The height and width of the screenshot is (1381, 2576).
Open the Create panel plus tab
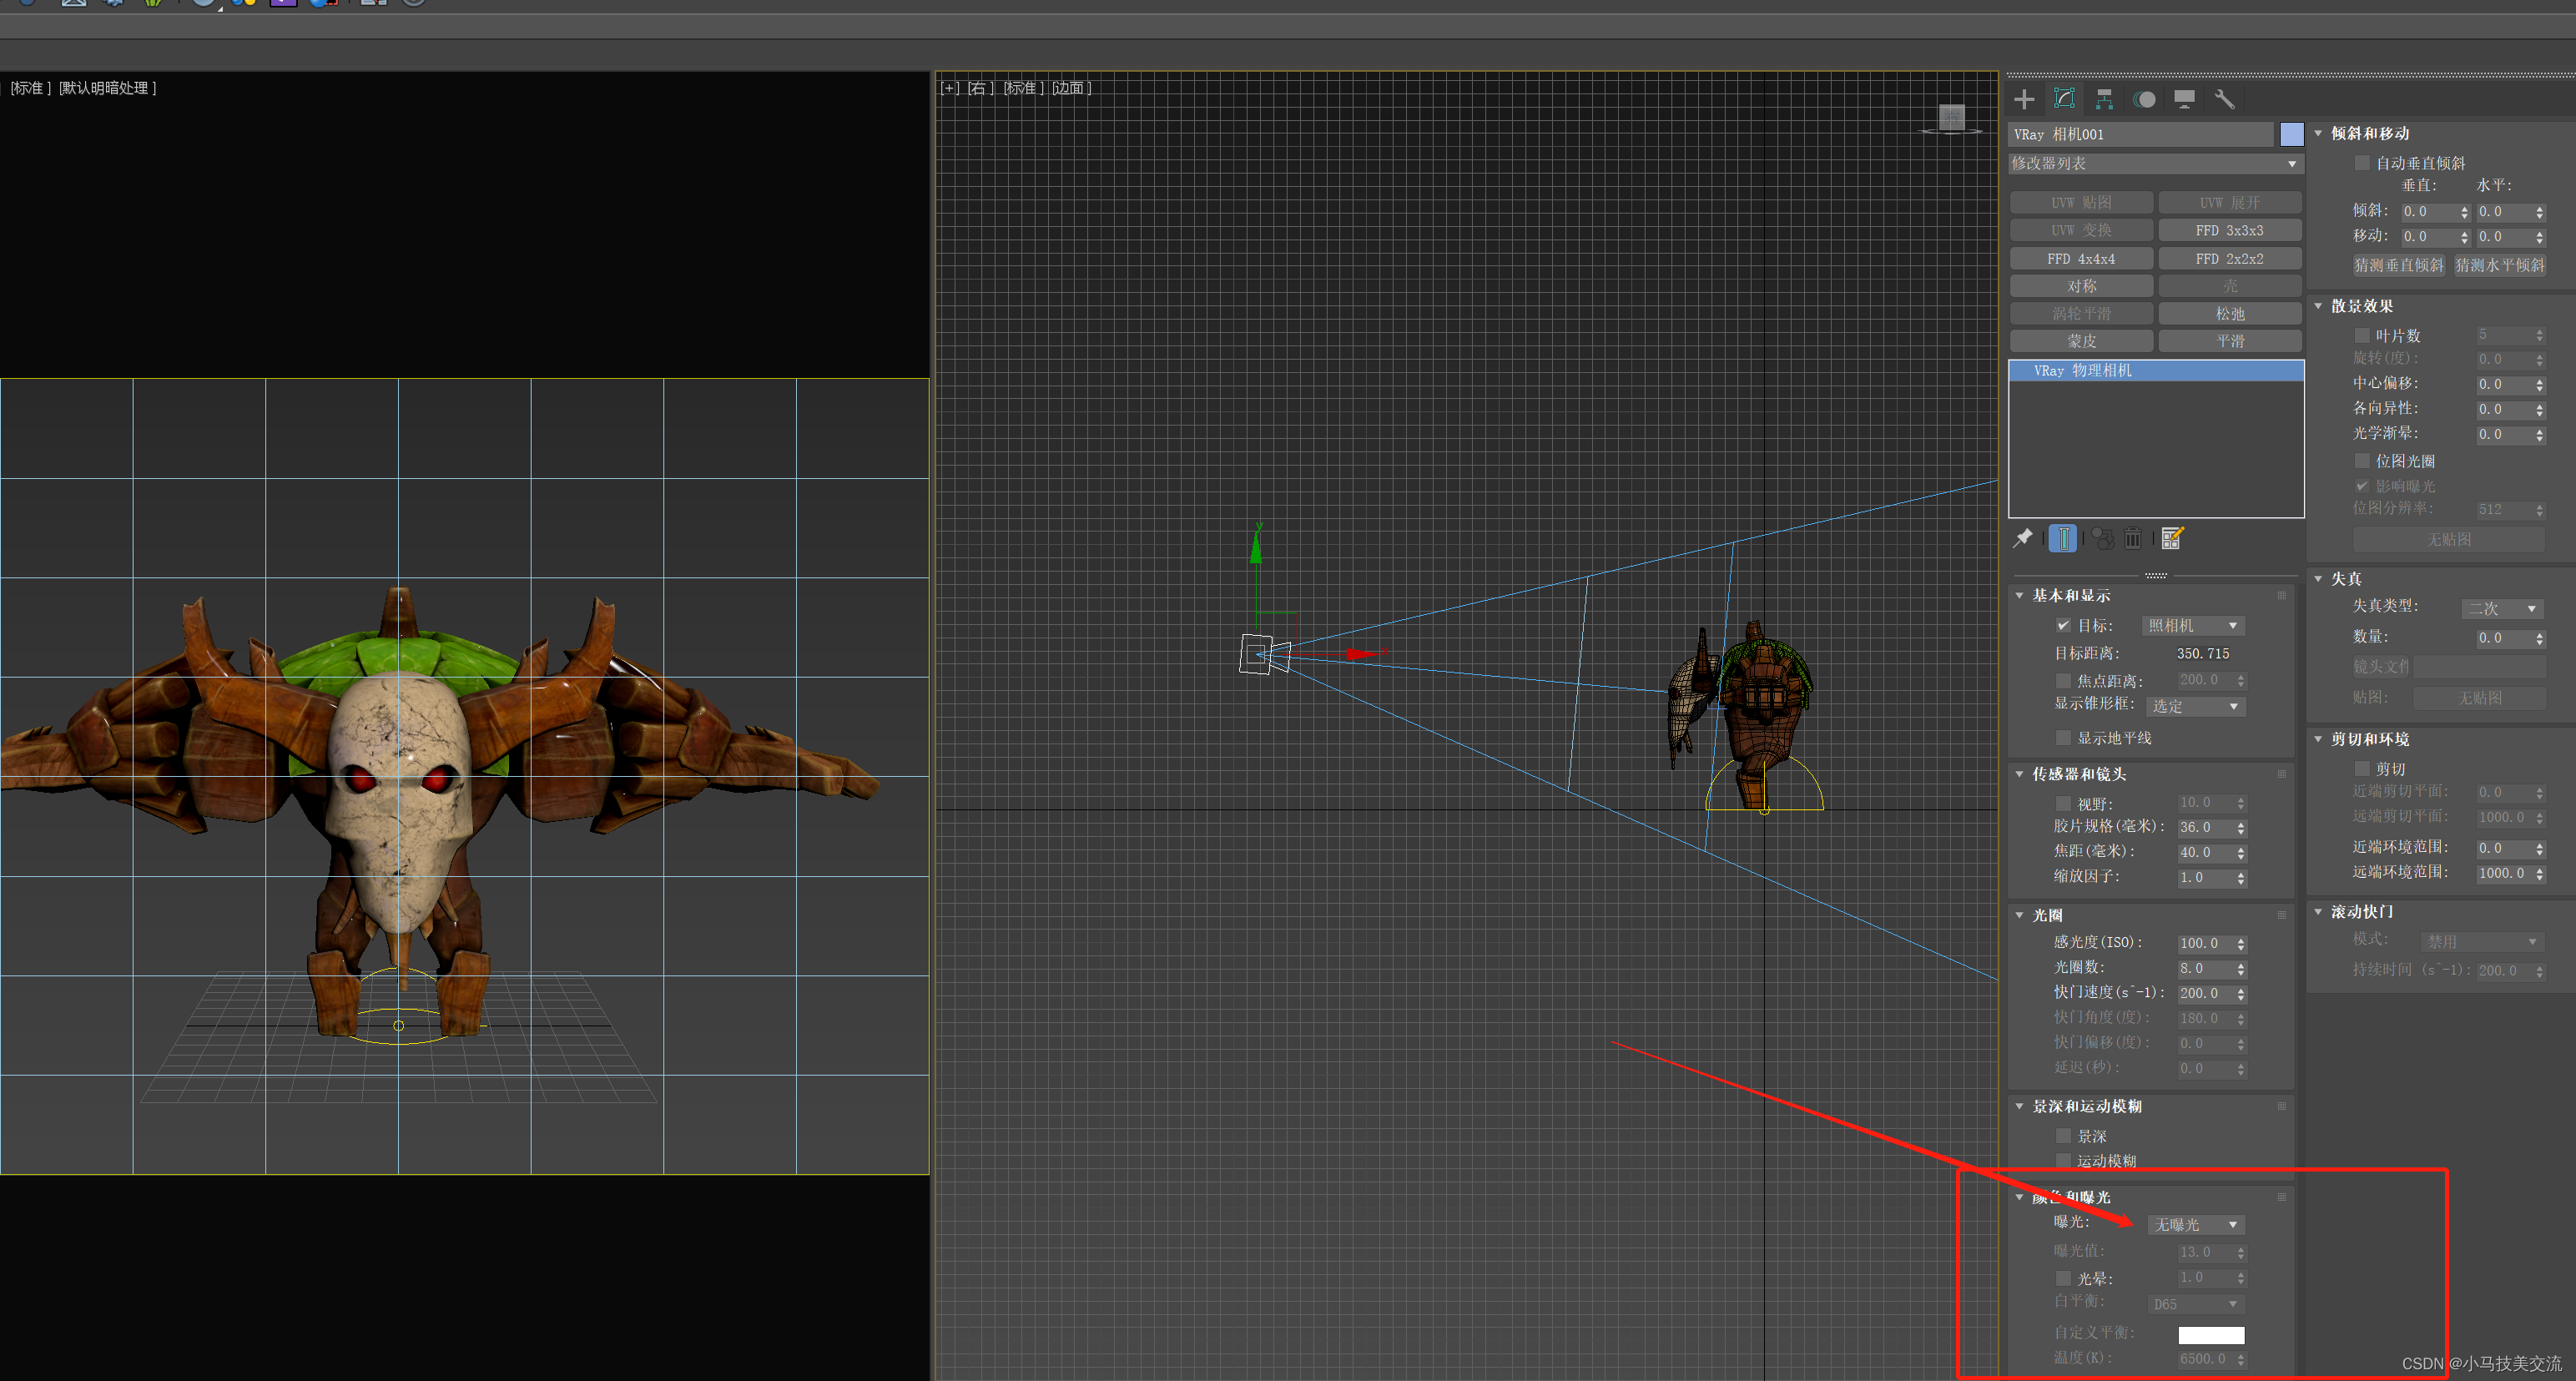pyautogui.click(x=2024, y=99)
